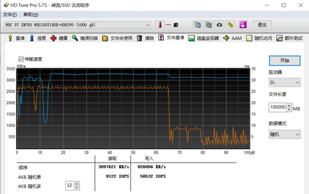
Task: Click the HD Tune Pro title bar icon
Action: 6,5
